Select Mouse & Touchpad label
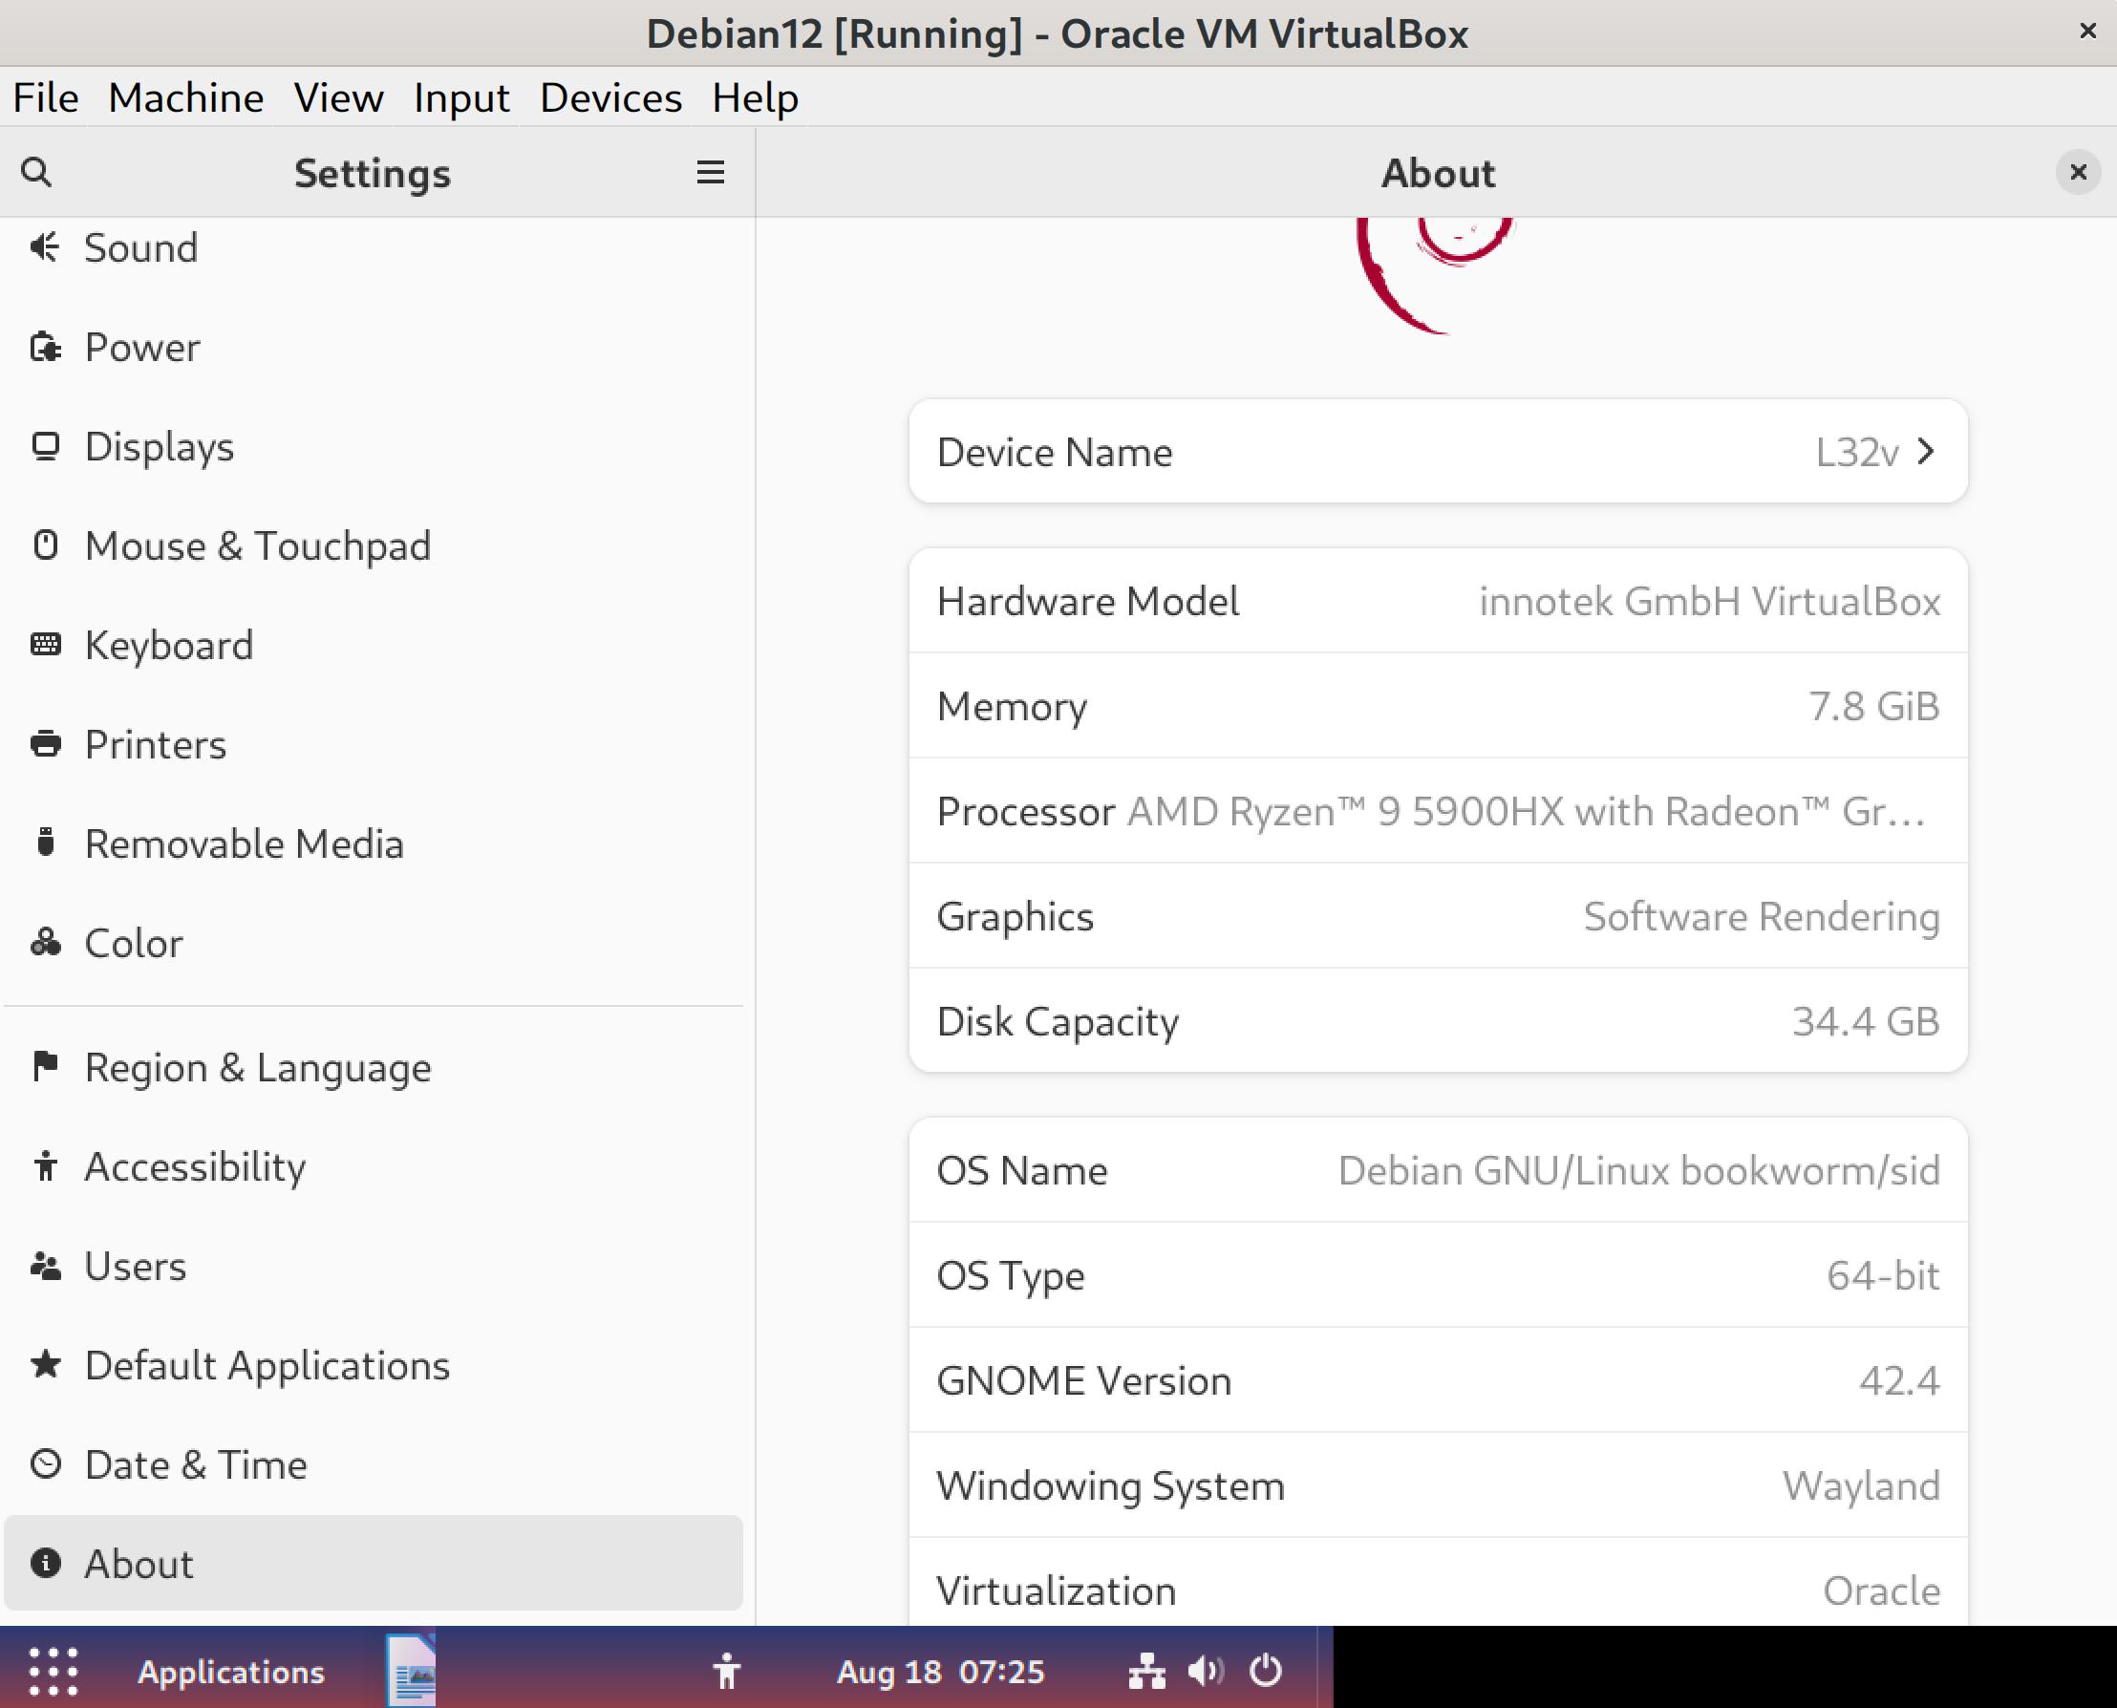This screenshot has width=2117, height=1708. coord(258,545)
